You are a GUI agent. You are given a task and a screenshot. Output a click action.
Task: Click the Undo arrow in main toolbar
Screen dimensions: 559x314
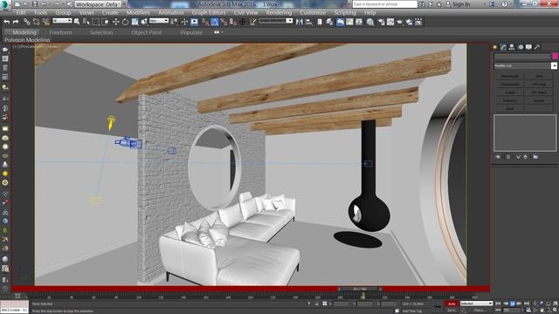click(x=7, y=22)
